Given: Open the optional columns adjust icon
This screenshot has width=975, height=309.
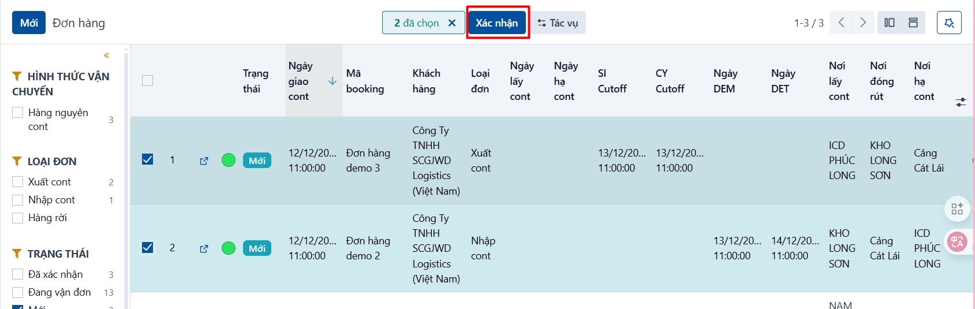Looking at the screenshot, I should (x=961, y=102).
